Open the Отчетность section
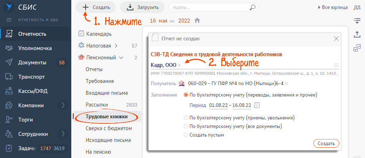The height and width of the screenshot is (158, 365). pos(35,34)
